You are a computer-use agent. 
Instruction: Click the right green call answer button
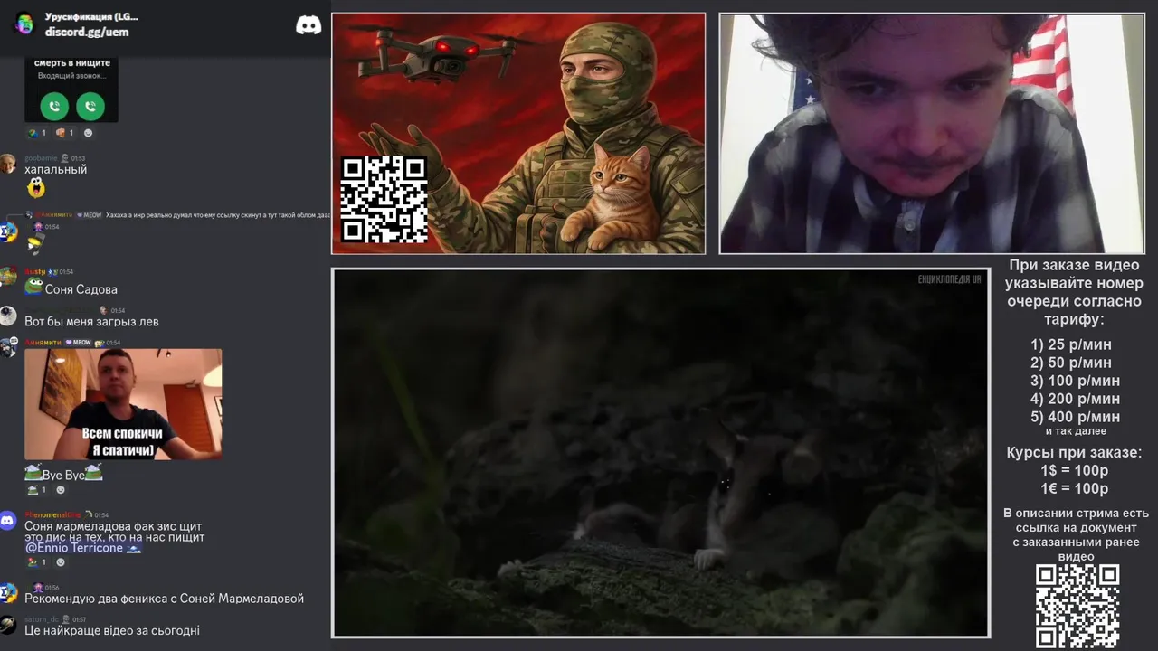pyautogui.click(x=90, y=107)
